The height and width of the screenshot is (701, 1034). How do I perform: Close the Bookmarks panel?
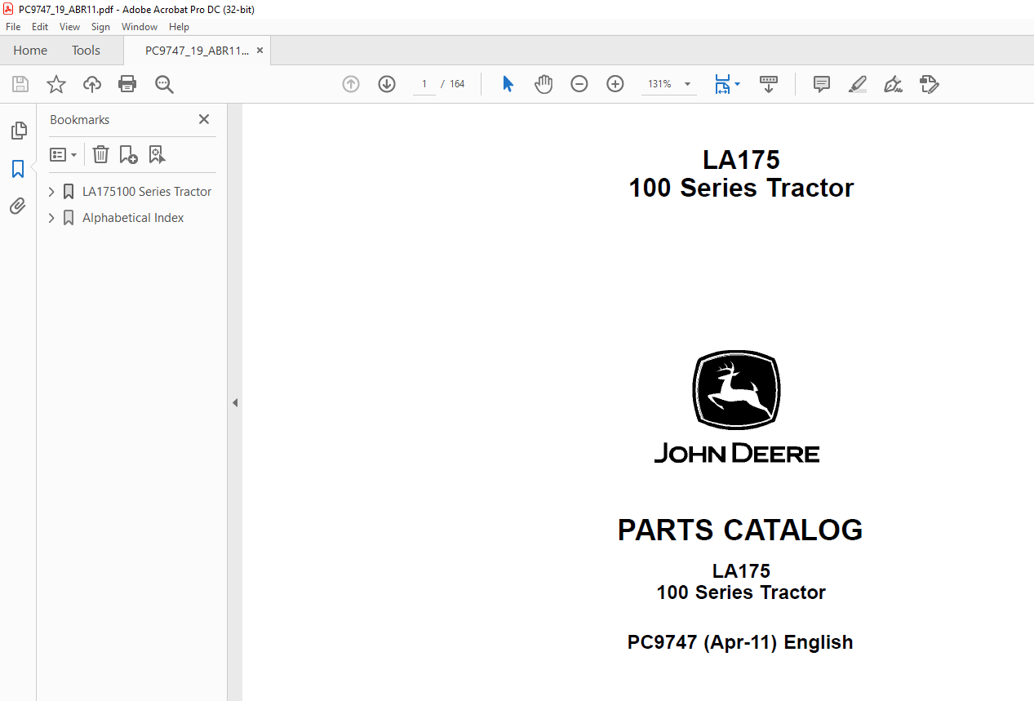click(204, 119)
